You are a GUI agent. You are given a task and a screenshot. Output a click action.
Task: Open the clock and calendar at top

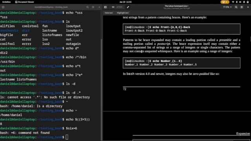(125, 2)
